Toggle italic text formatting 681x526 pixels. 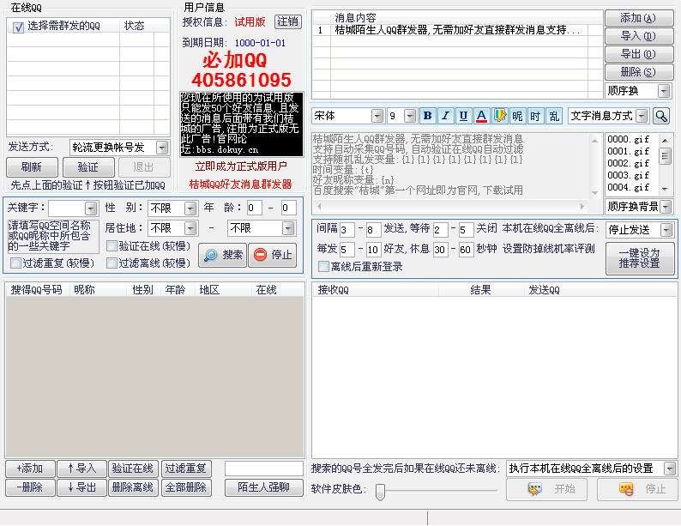pos(446,116)
